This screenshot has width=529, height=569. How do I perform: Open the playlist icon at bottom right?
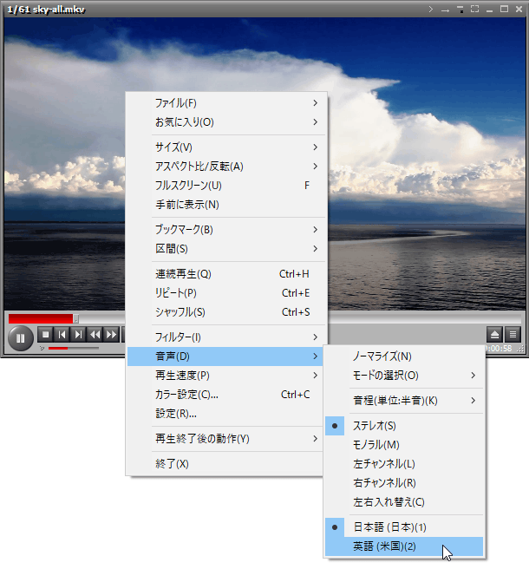click(513, 335)
